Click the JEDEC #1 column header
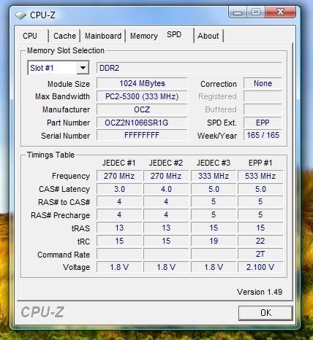 pyautogui.click(x=119, y=163)
